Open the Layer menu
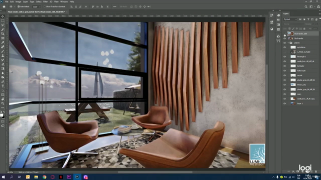This screenshot has width=321, height=180. click(26, 1)
